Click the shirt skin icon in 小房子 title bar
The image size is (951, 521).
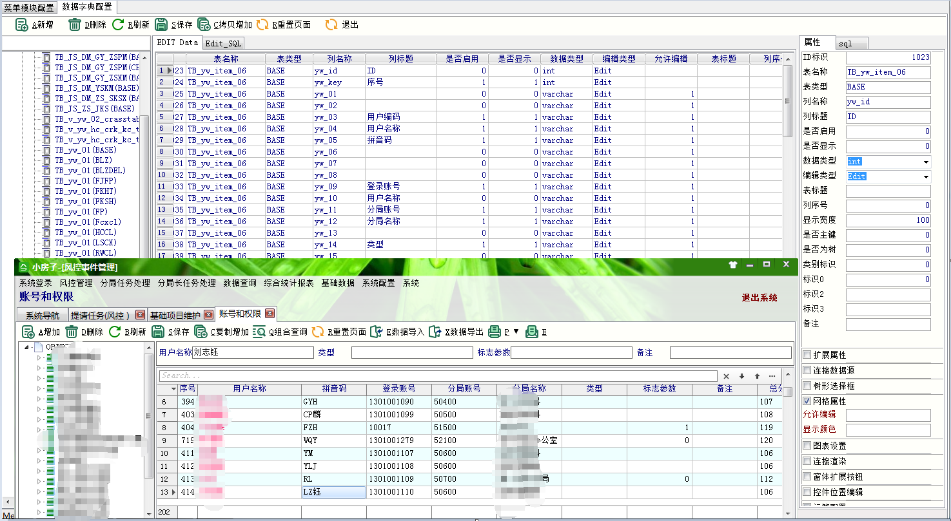(x=732, y=265)
